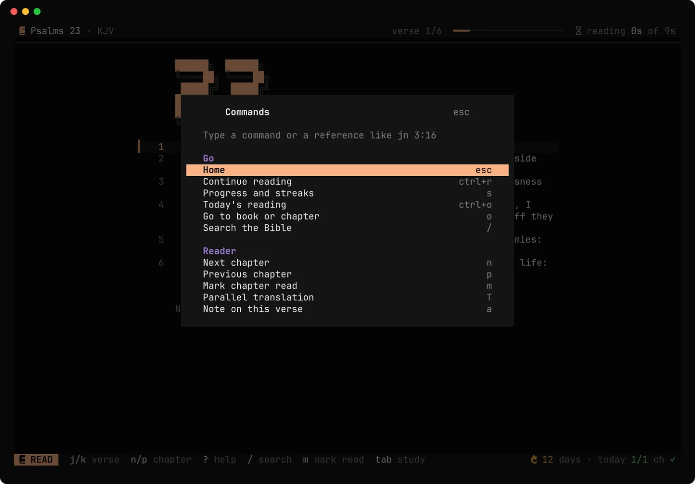Choose Mark chapter read
The image size is (695, 484).
(347, 286)
